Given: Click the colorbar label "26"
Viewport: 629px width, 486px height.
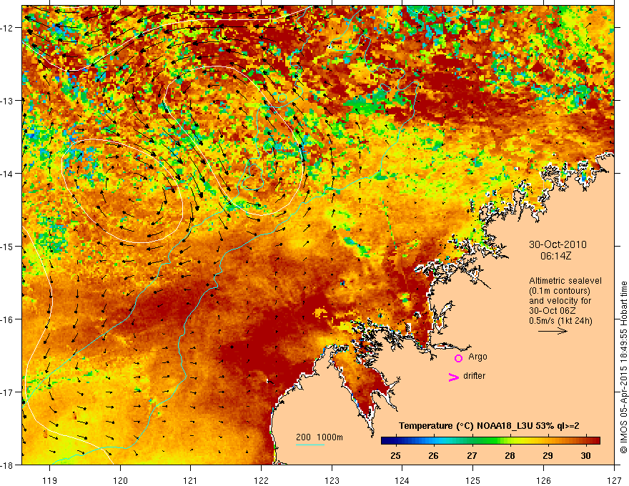Looking at the screenshot, I should 433,455.
